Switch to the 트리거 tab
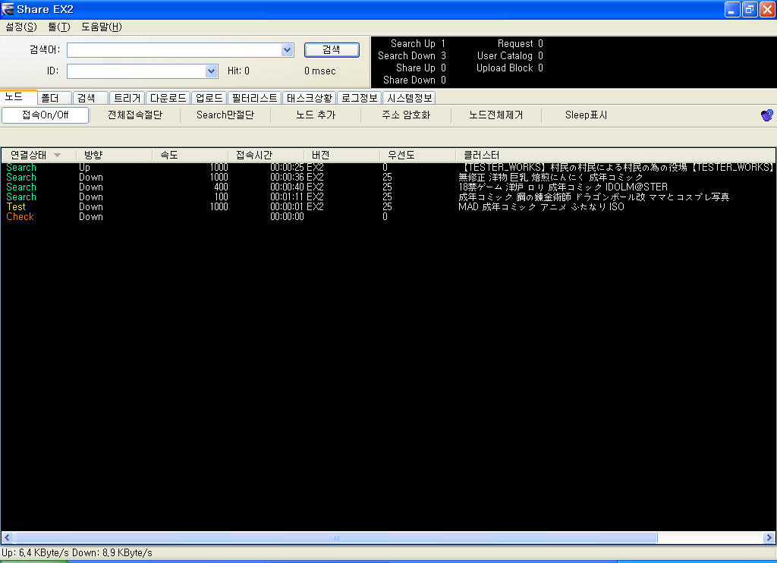This screenshot has width=777, height=563. (x=127, y=98)
